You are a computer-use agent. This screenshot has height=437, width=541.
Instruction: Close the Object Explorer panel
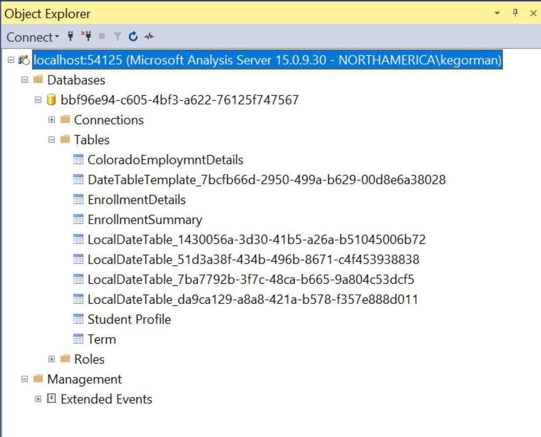tap(533, 13)
